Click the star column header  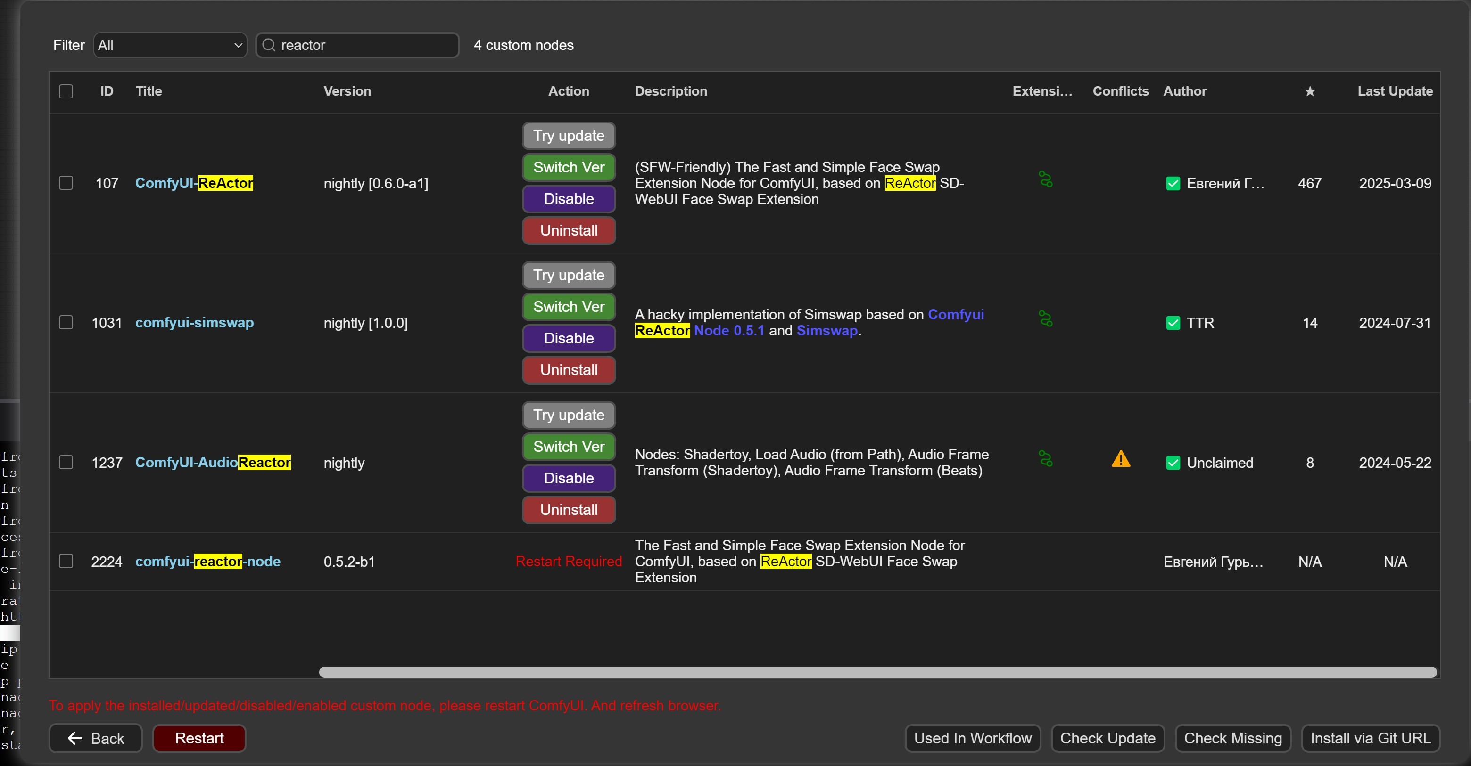point(1309,91)
